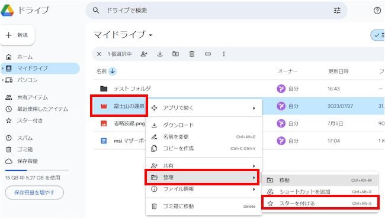Open the three-dot more actions menu
385x219 pixels.
pos(224,54)
